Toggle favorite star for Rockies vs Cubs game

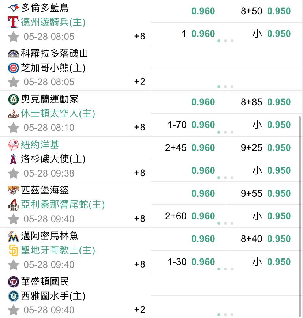coord(14,82)
